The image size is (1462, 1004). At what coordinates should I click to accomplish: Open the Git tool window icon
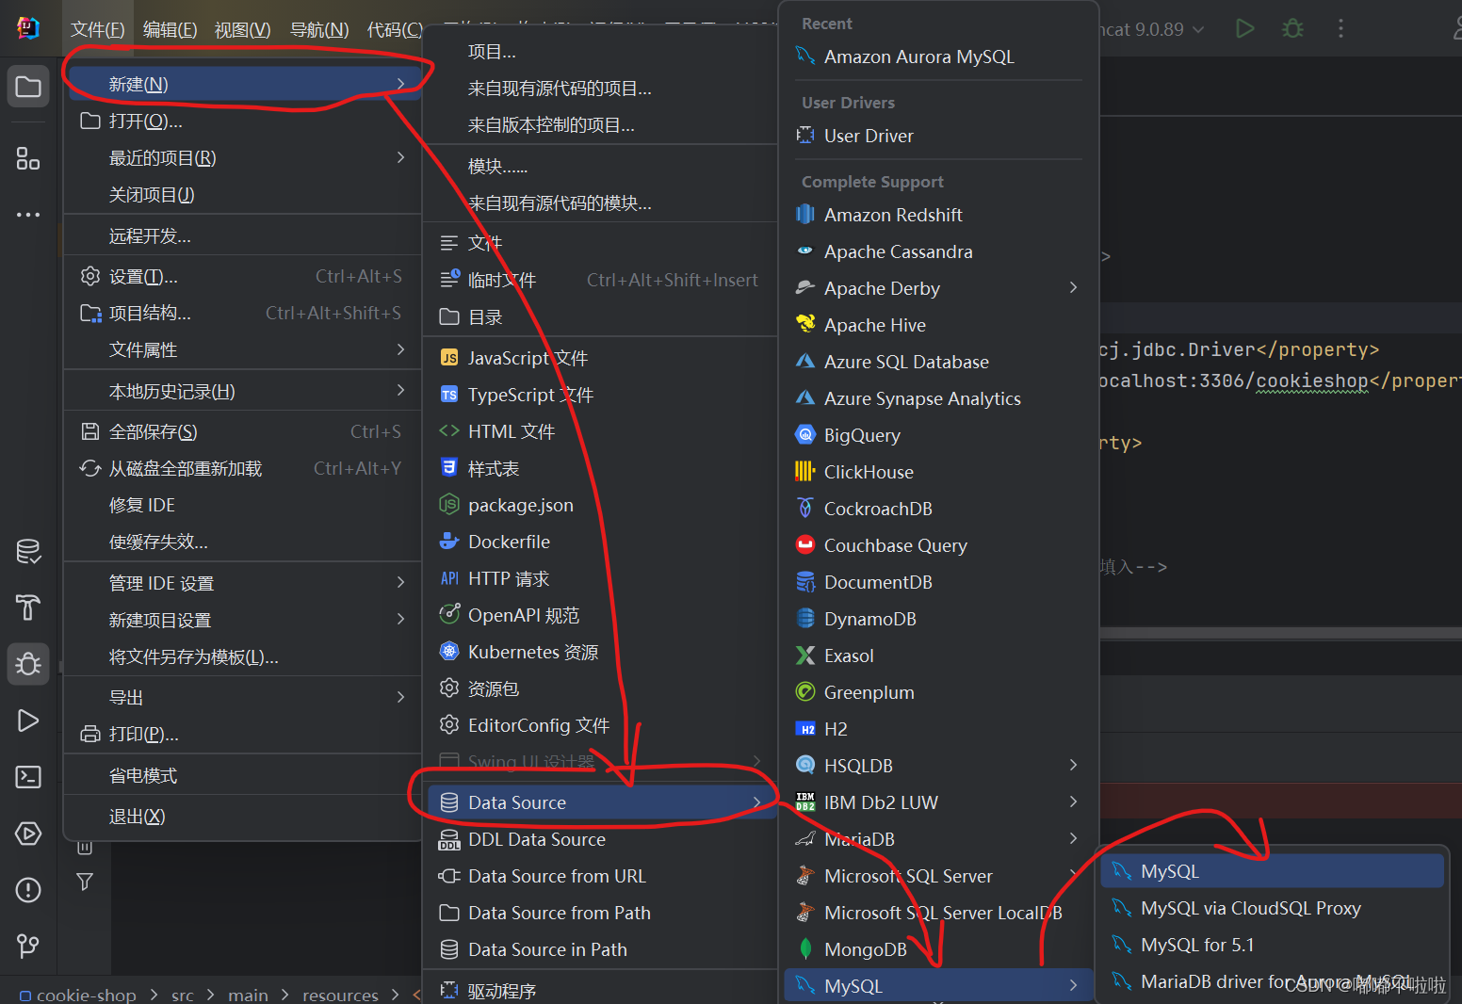28,945
